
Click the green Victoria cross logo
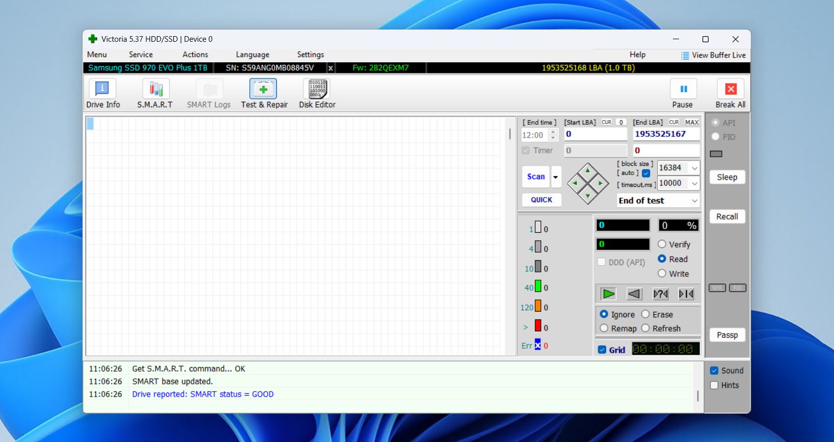coord(92,39)
